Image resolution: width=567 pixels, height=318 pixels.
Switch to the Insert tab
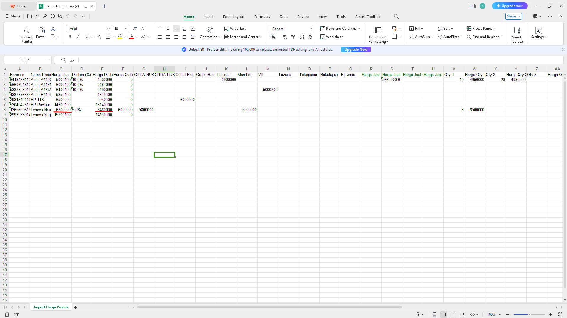click(208, 17)
